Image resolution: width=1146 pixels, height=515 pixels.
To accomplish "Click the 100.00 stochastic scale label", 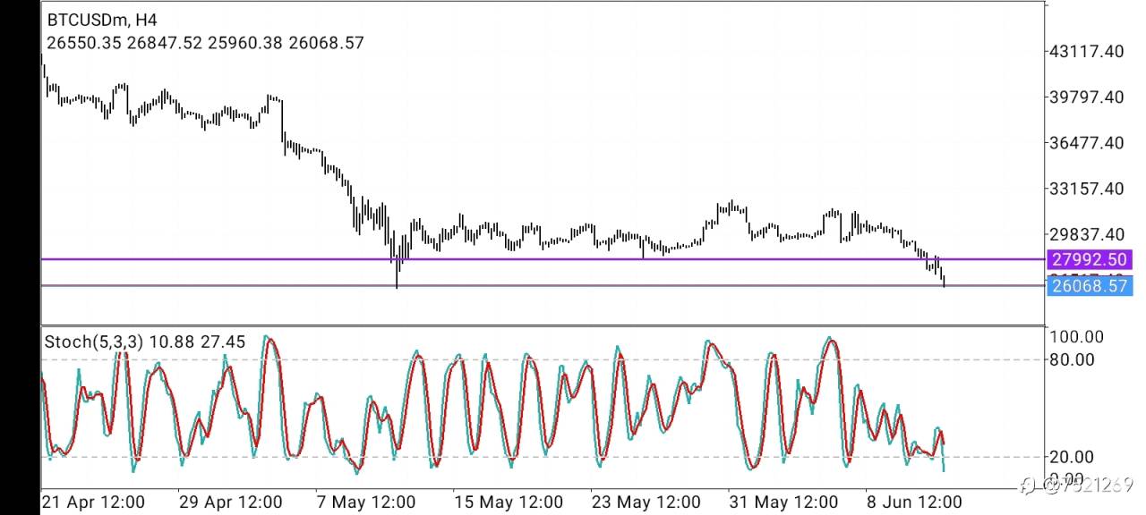I will tap(1077, 337).
